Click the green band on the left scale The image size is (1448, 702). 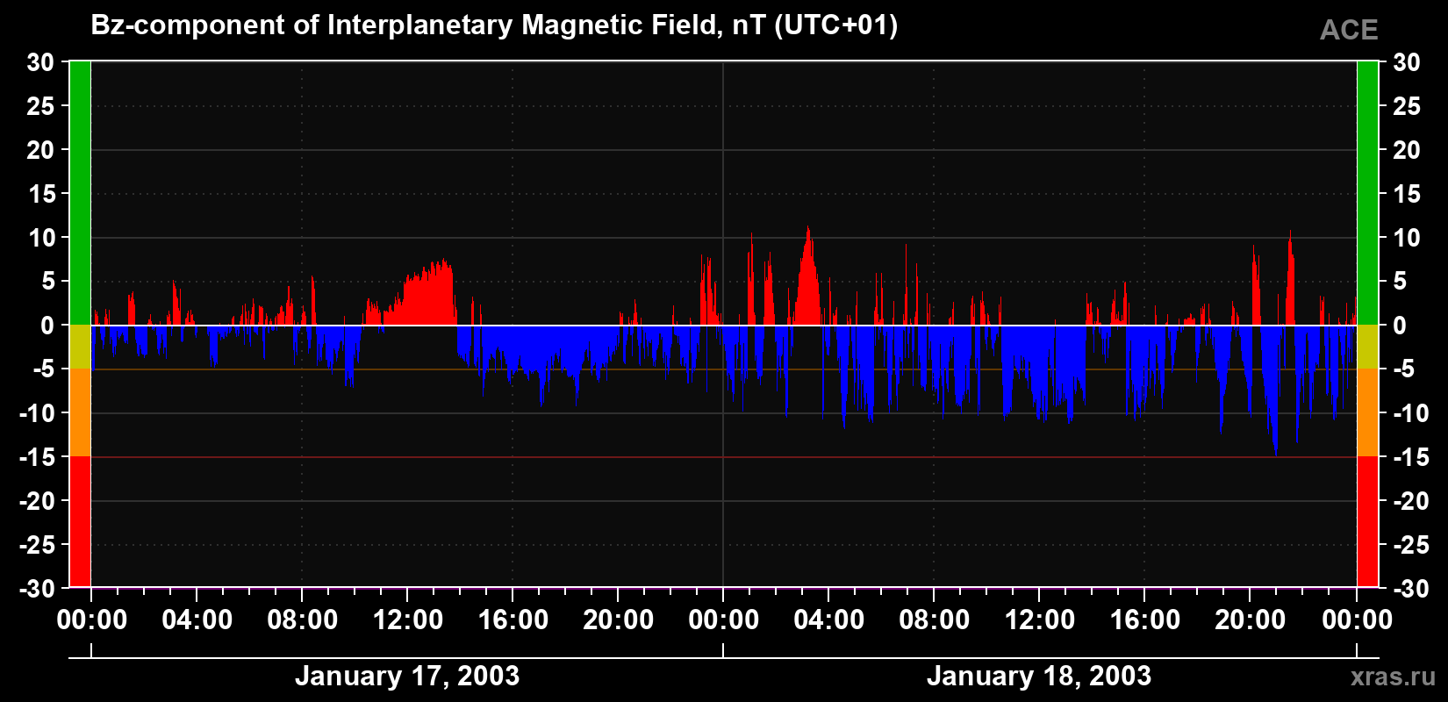80,193
